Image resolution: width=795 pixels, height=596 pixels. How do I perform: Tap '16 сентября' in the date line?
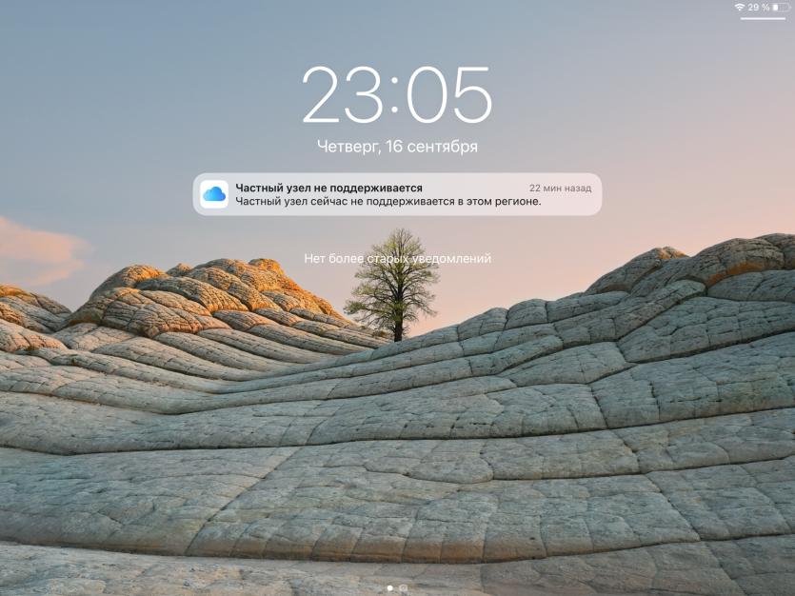click(431, 147)
